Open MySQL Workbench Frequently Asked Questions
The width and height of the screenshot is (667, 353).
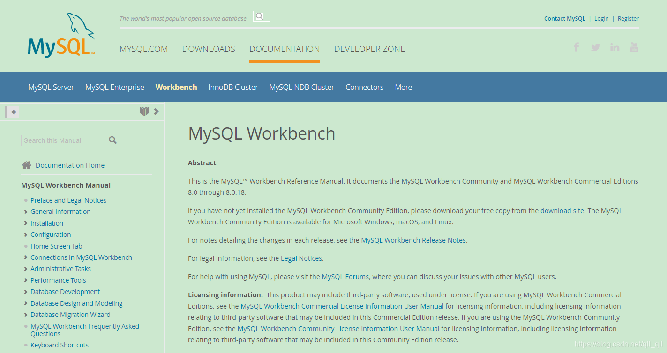[85, 330]
